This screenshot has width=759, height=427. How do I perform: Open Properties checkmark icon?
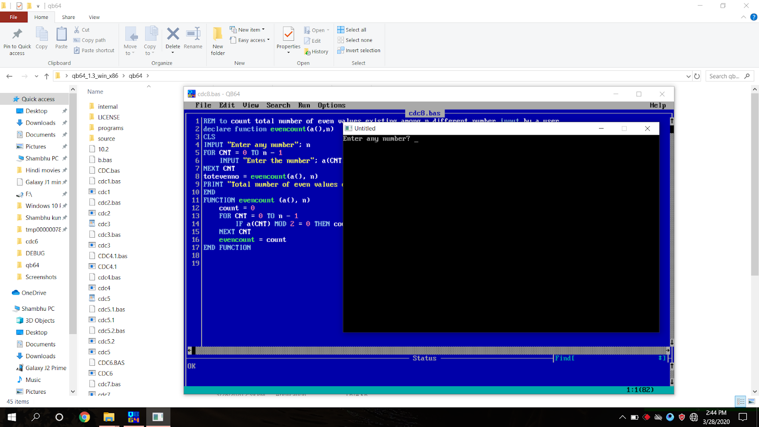(x=288, y=34)
